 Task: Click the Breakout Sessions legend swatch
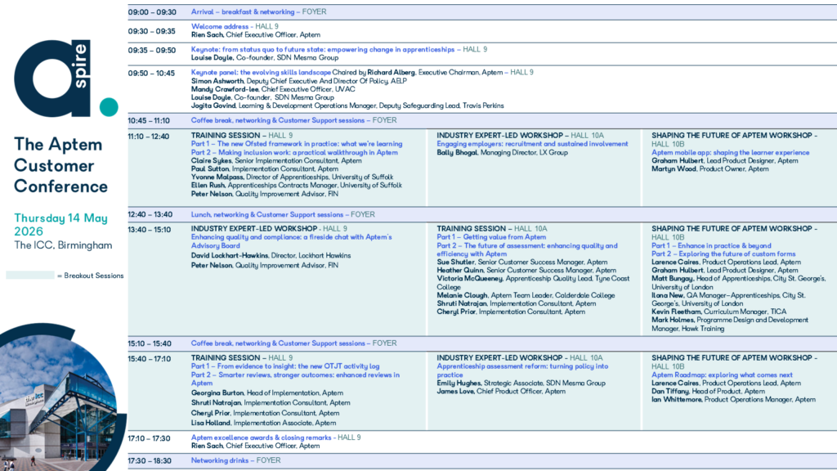click(x=30, y=275)
